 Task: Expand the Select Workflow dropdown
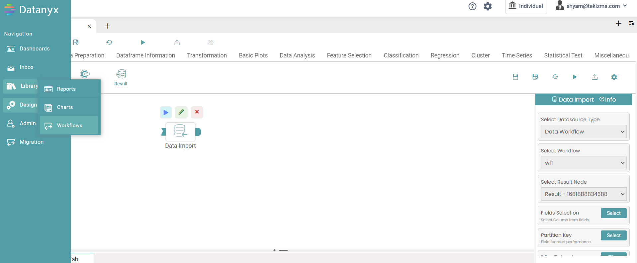click(584, 163)
